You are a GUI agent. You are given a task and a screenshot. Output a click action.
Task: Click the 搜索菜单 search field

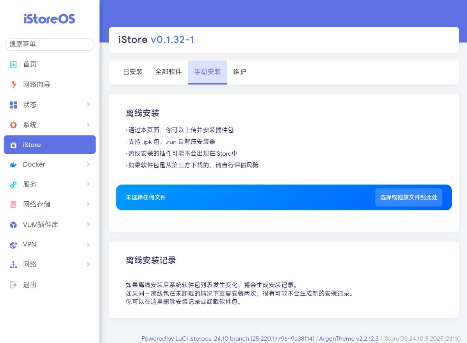pyautogui.click(x=50, y=44)
